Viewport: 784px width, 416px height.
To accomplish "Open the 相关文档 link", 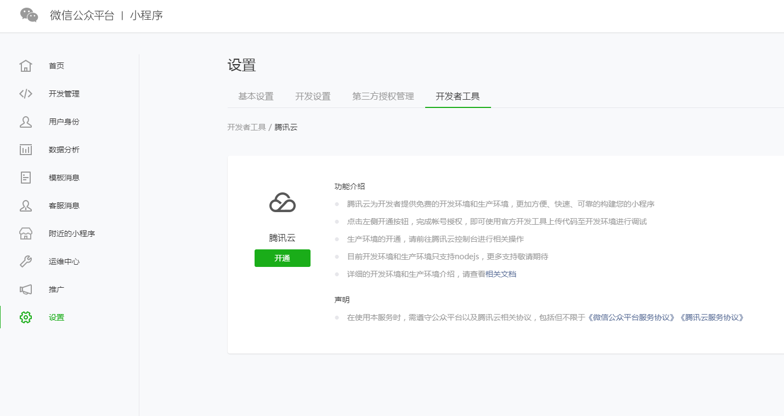I will coord(501,274).
